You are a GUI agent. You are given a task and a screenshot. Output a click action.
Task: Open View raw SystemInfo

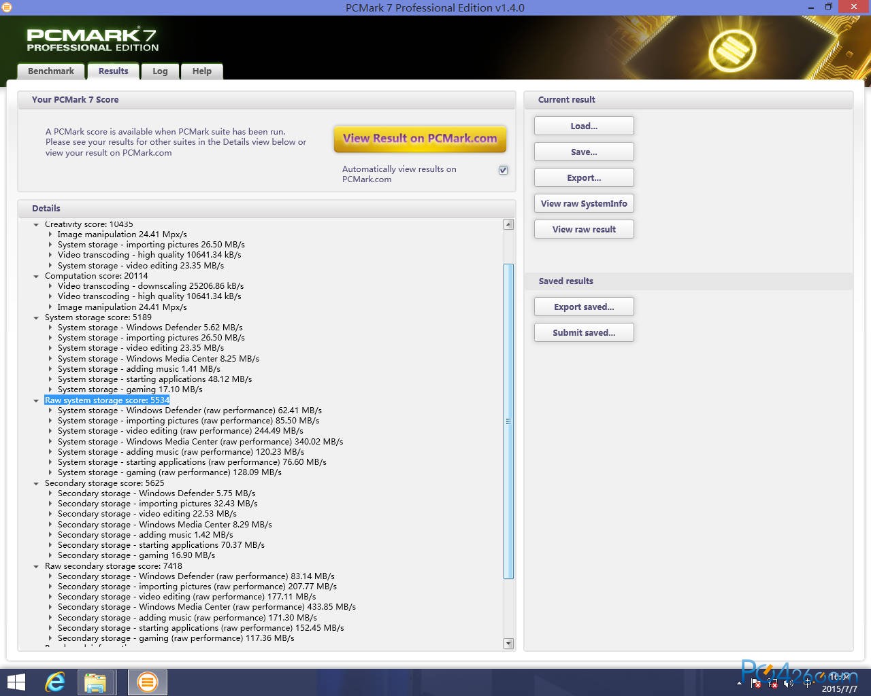[x=584, y=203]
